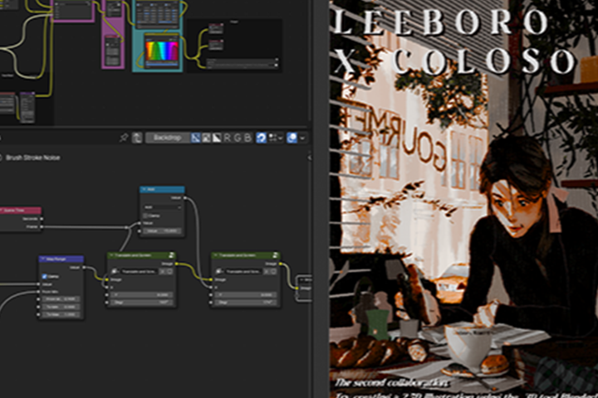The width and height of the screenshot is (598, 398).
Task: Uncheck Clamp in Map Range node
Action: [44, 276]
